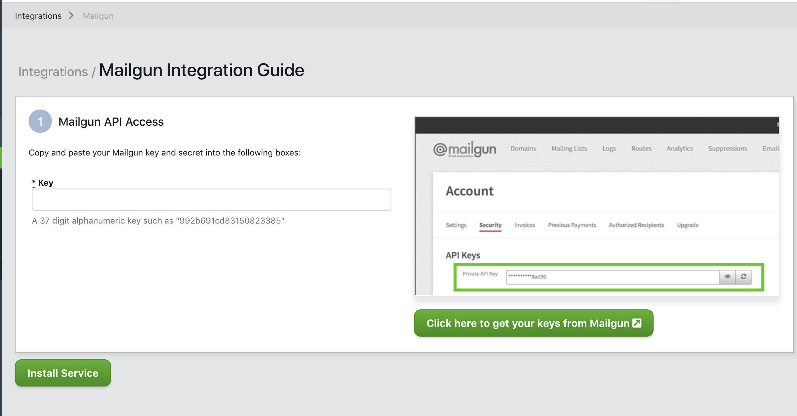Open 'Click here to get your keys from Mailgun'
The image size is (797, 416).
coord(533,323)
